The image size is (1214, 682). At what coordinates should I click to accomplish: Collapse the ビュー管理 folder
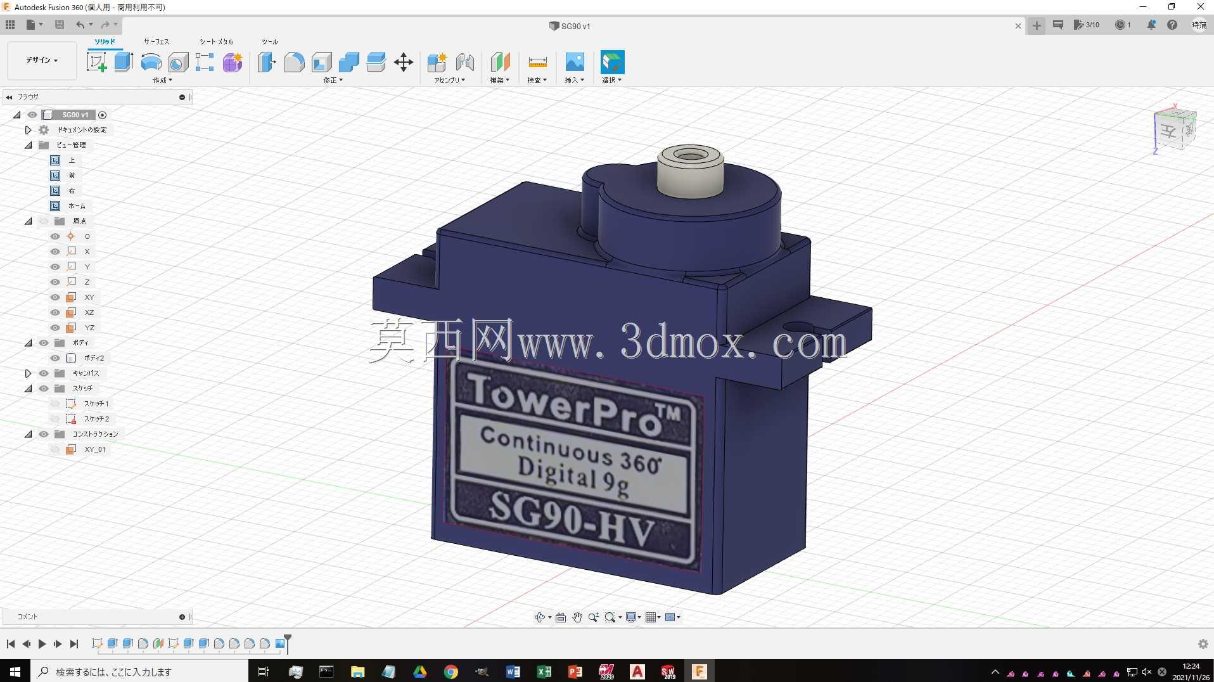point(28,145)
